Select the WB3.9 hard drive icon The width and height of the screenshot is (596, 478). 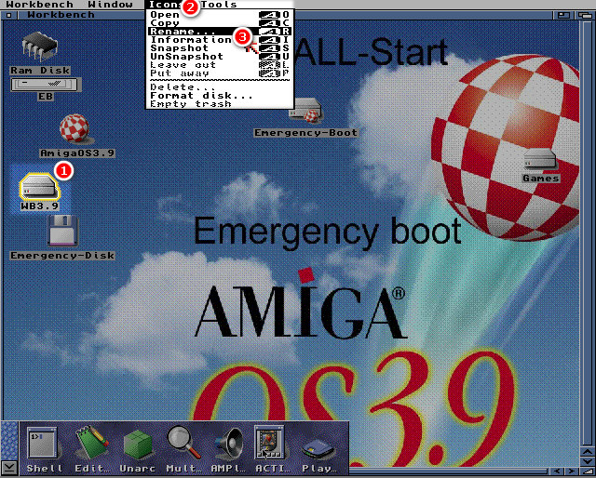[38, 184]
